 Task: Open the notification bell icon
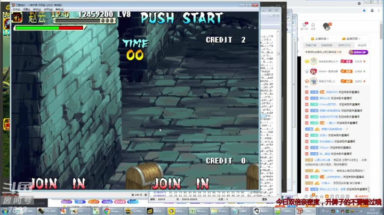[x=313, y=26]
